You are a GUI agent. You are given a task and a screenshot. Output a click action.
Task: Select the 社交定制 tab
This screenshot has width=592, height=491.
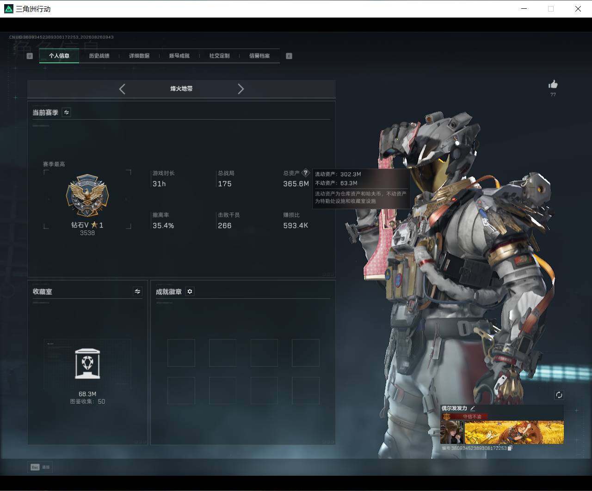pyautogui.click(x=219, y=56)
